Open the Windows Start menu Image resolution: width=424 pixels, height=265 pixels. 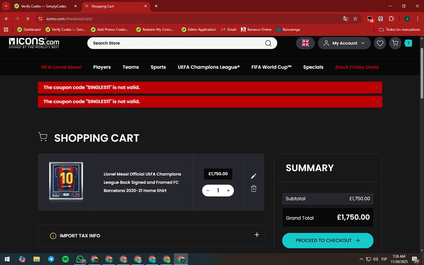(7, 259)
